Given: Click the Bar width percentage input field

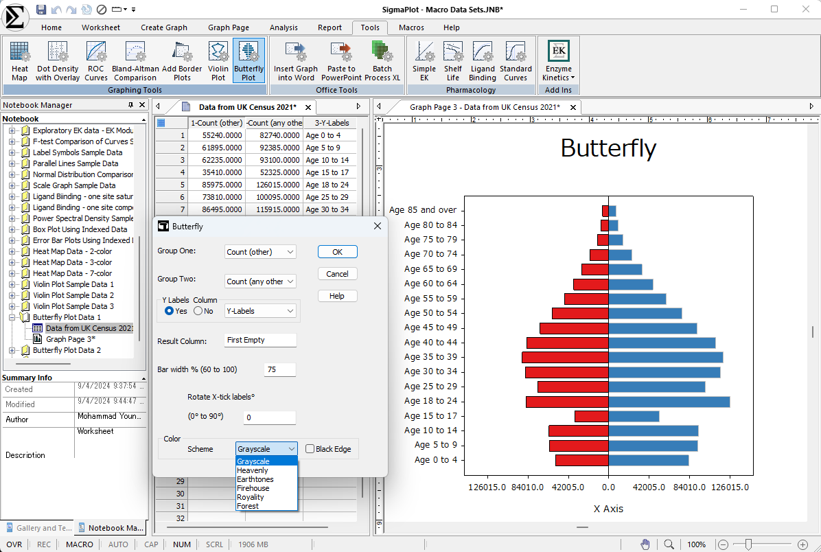Looking at the screenshot, I should 279,369.
